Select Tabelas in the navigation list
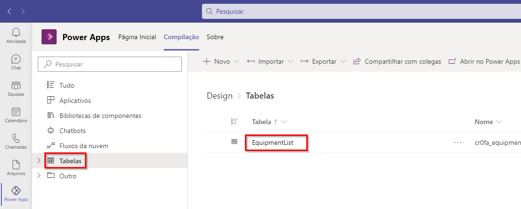The width and height of the screenshot is (521, 209). point(70,161)
